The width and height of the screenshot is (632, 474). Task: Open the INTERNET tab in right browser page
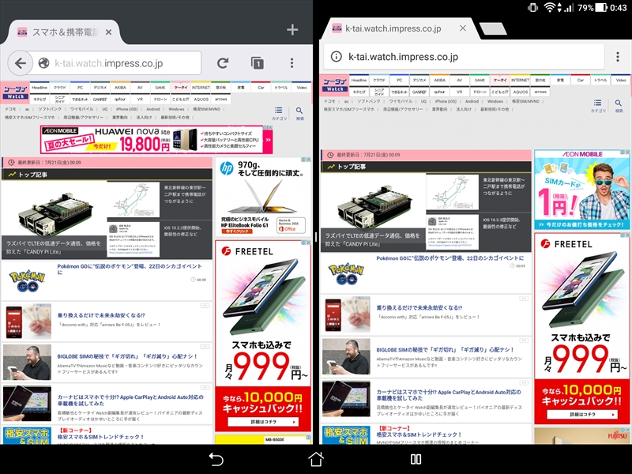(x=520, y=81)
